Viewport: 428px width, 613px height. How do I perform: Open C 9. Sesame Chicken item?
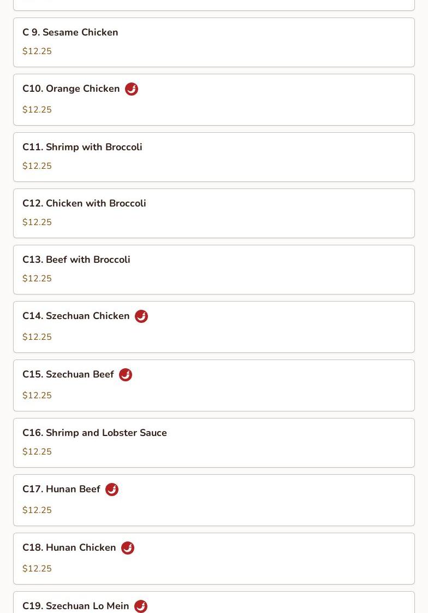tap(70, 32)
